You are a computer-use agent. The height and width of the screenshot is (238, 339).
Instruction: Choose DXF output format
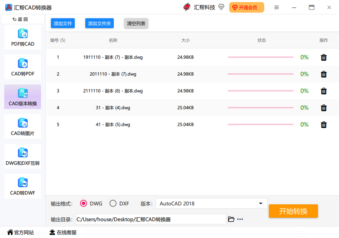(x=113, y=203)
